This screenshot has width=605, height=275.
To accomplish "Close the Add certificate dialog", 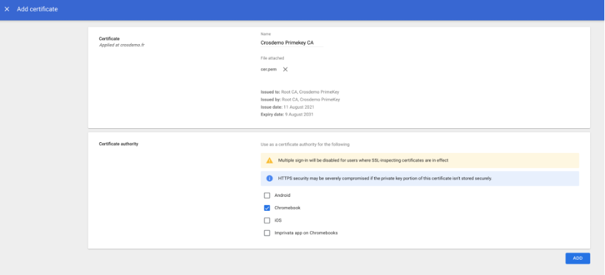I will click(x=7, y=9).
